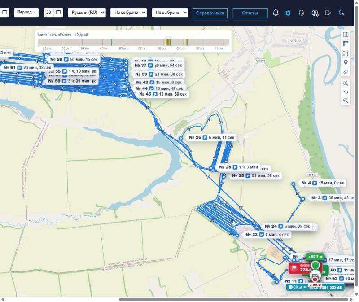Image resolution: width=359 pixels, height=302 pixels.
Task: Select the 08 окт. activity segment on the timeline
Action: [168, 42]
